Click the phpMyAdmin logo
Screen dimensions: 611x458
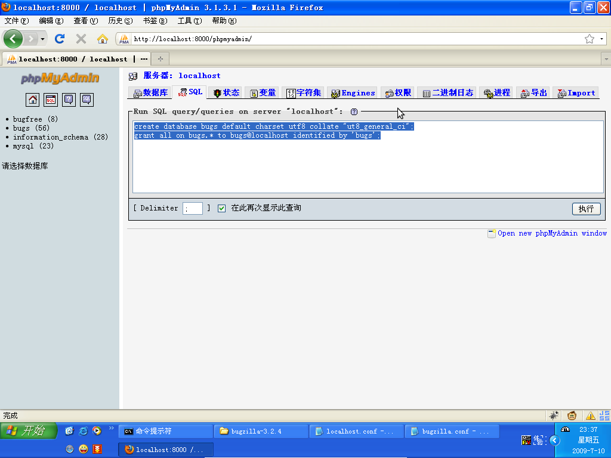tap(60, 78)
